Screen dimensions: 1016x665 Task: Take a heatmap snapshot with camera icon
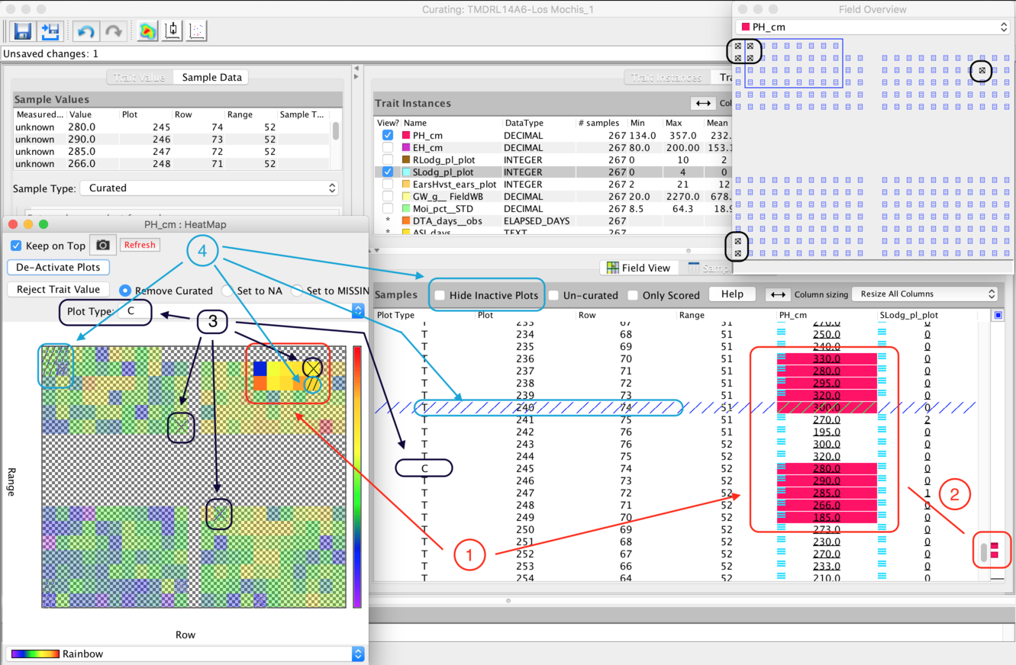(x=103, y=245)
